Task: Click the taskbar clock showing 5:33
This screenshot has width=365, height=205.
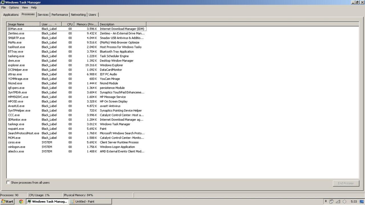Action: point(354,202)
